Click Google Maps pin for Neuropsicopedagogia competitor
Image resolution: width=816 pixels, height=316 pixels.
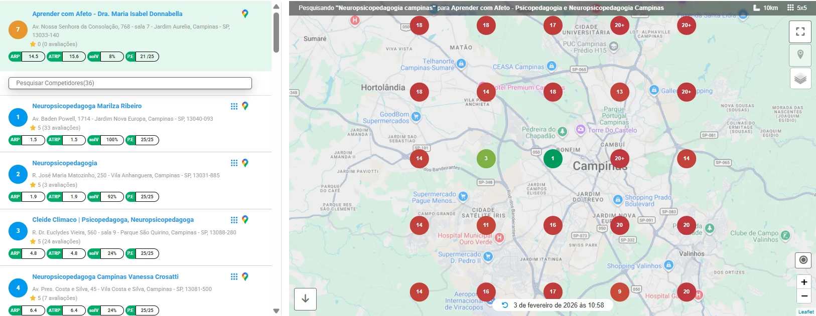coord(245,163)
